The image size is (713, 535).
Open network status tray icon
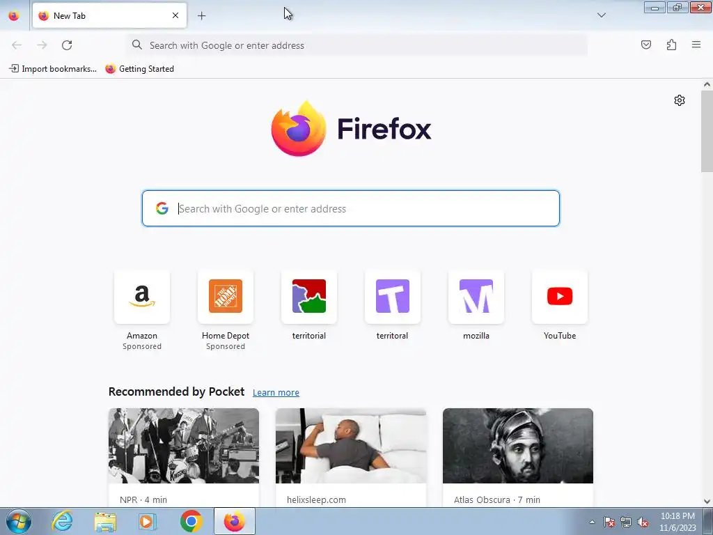626,522
